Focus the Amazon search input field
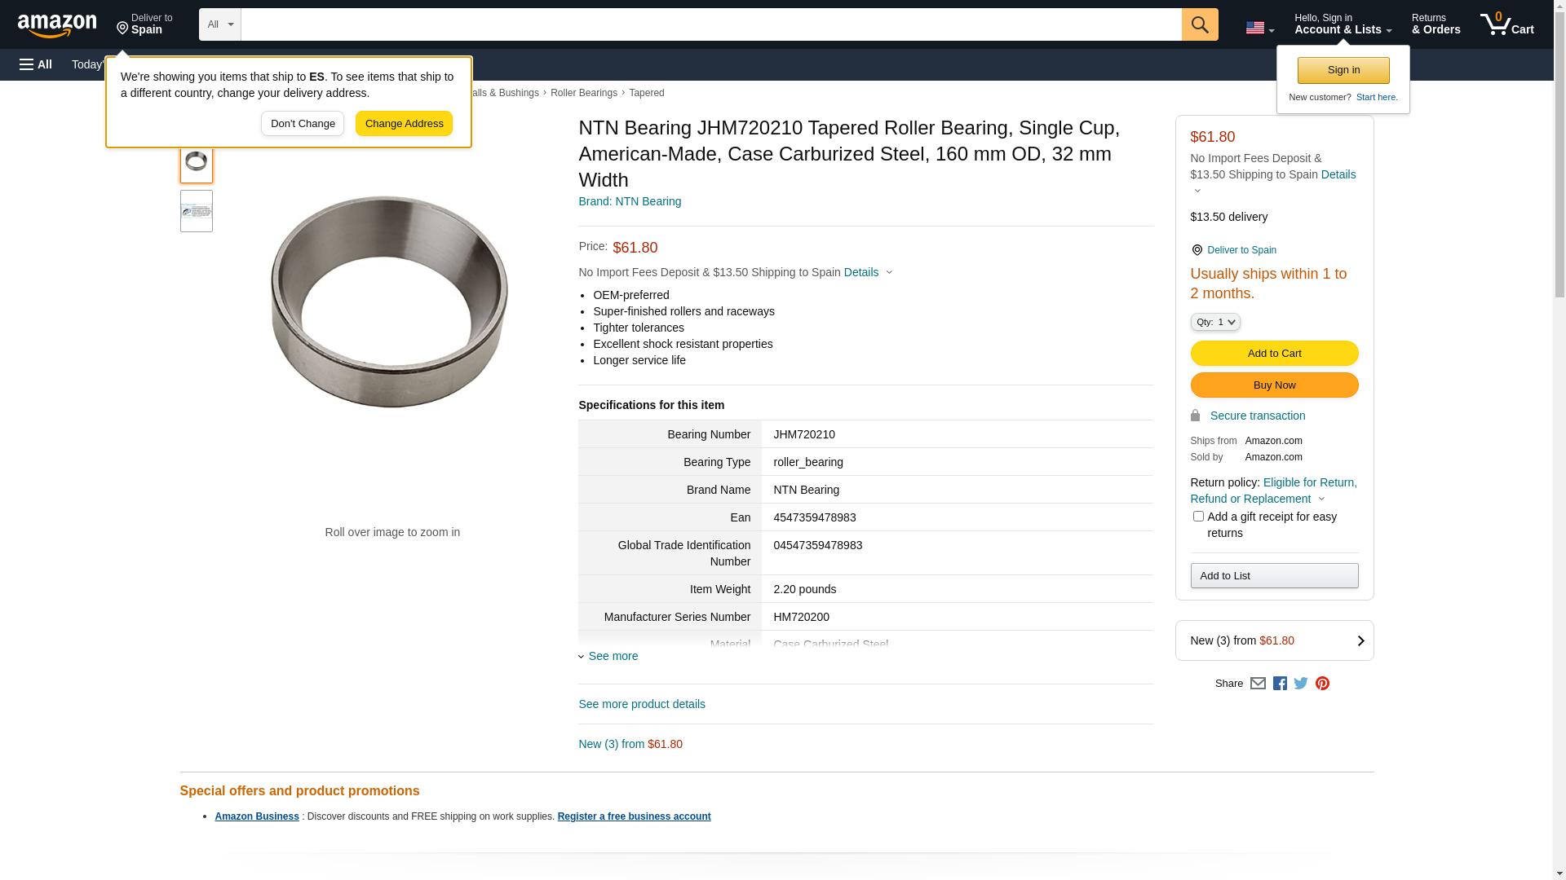Viewport: 1566px width, 880px height. tap(710, 24)
